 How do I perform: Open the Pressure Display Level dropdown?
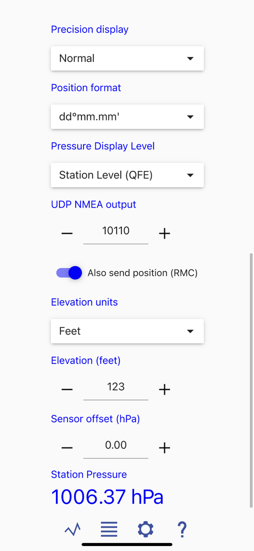pos(127,175)
